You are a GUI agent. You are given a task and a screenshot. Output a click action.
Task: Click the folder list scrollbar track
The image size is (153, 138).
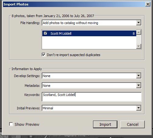tap(139, 39)
